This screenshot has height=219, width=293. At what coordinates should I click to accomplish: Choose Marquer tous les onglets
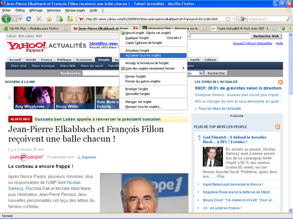point(153,107)
